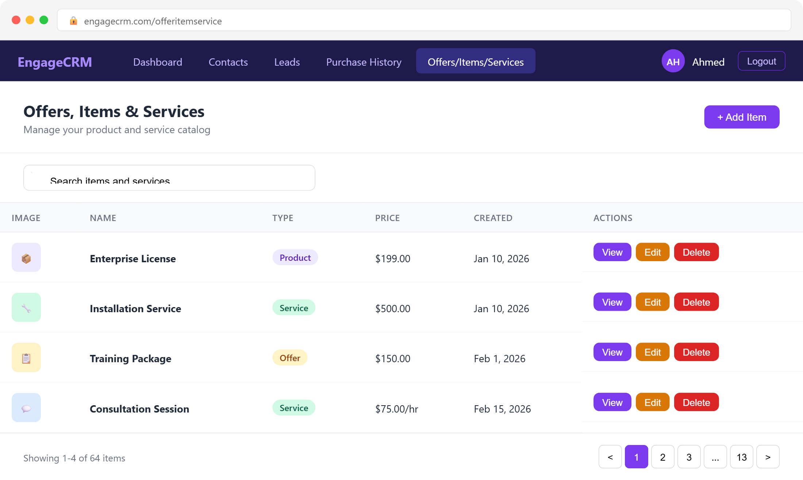View the Enterprise License item
Image resolution: width=803 pixels, height=480 pixels.
click(612, 252)
